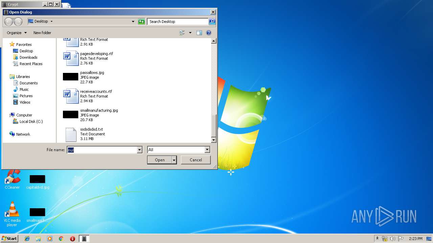Click the file name text 'pagesdeveloping.rtf'
Image resolution: width=433 pixels, height=243 pixels.
(97, 54)
